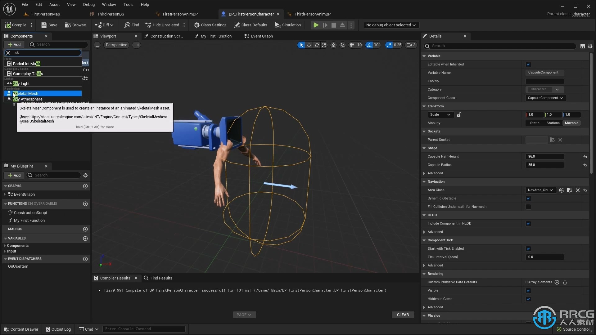Open the Diff dropdown
Image resolution: width=596 pixels, height=335 pixels.
click(x=104, y=25)
